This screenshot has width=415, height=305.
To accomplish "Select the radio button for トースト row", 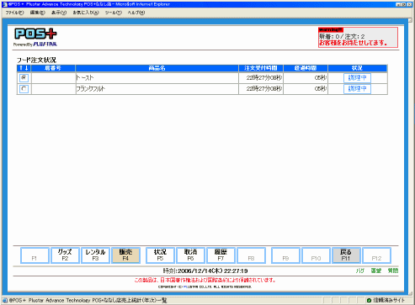I will (24, 77).
